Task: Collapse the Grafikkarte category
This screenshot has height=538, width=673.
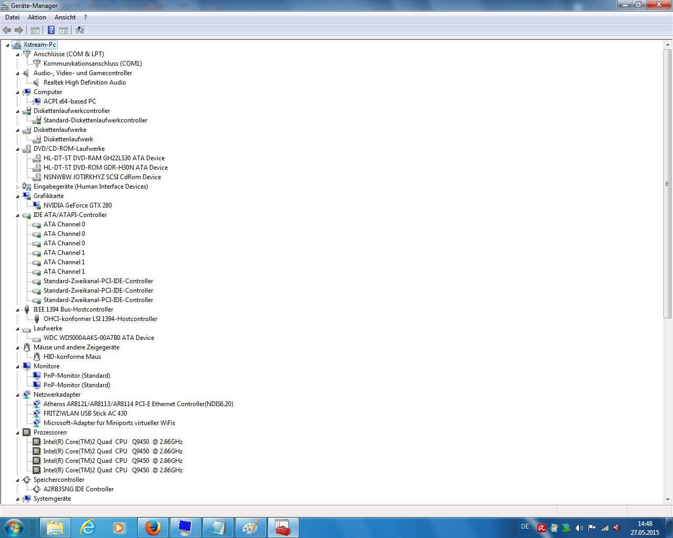Action: (x=17, y=196)
